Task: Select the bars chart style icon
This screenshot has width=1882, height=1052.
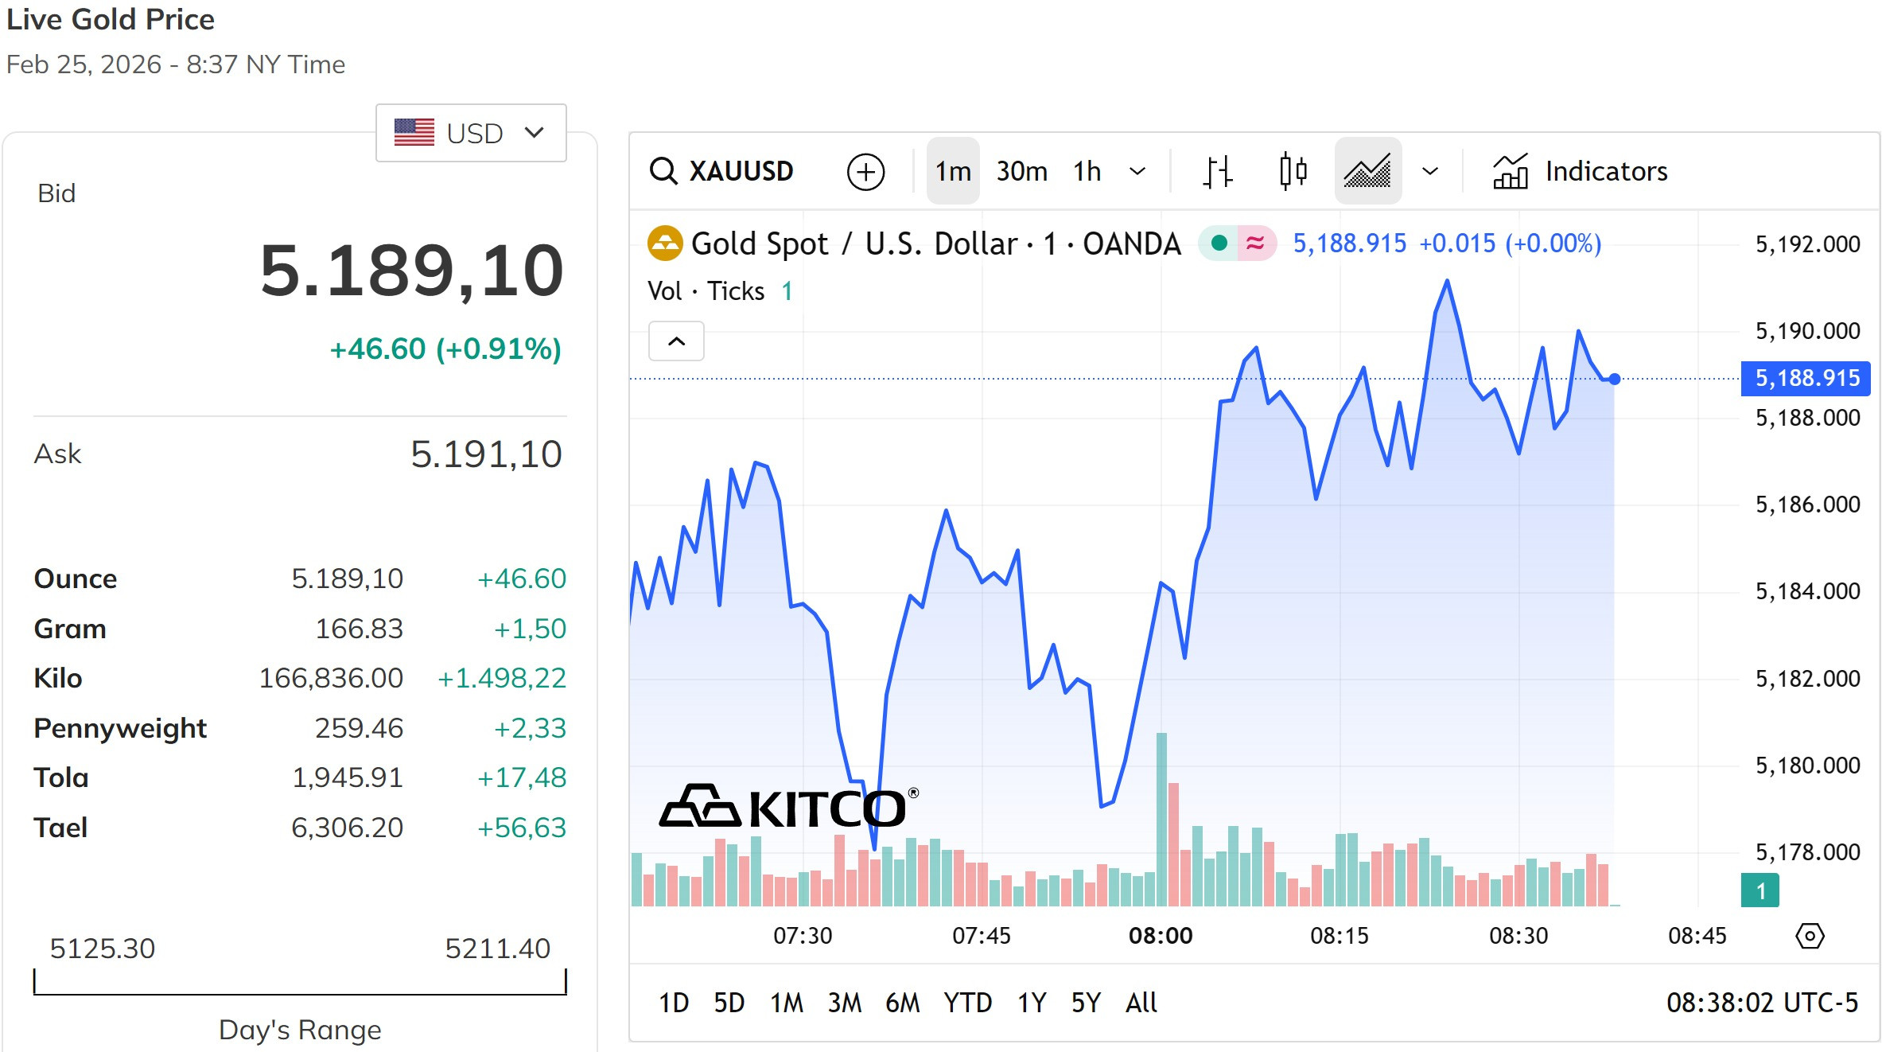Action: (1217, 172)
